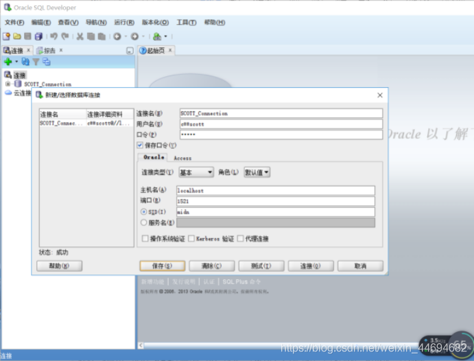This screenshot has width=474, height=361.
Task: Close the 起始页 tab
Action: tap(170, 50)
